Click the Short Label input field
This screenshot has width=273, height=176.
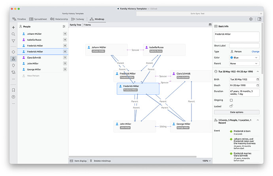pos(244,46)
